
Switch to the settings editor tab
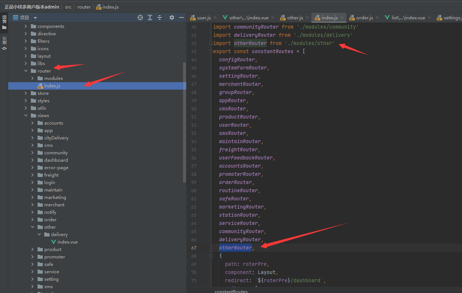(x=449, y=17)
